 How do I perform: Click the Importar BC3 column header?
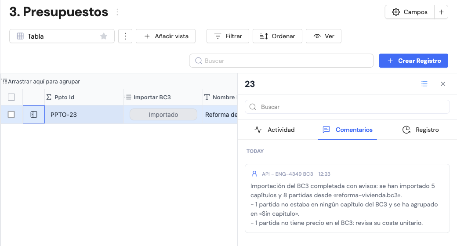point(163,97)
